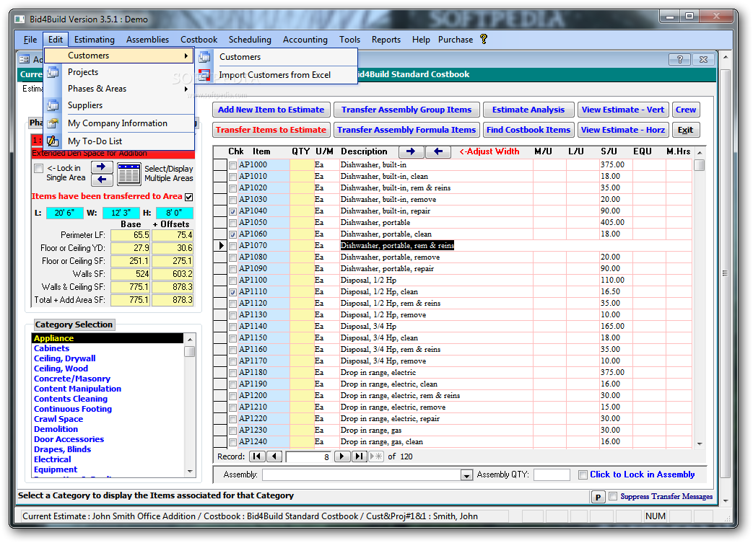Go to previous record navigation button
The image size is (753, 543).
tap(274, 456)
